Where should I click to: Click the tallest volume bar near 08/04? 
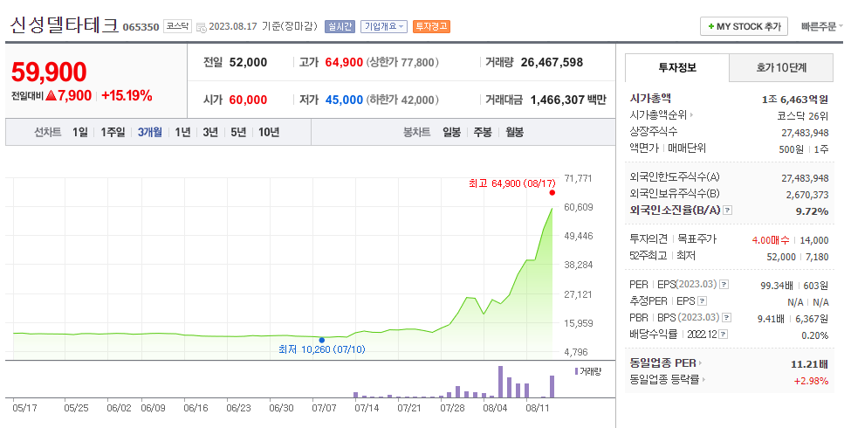(501, 382)
